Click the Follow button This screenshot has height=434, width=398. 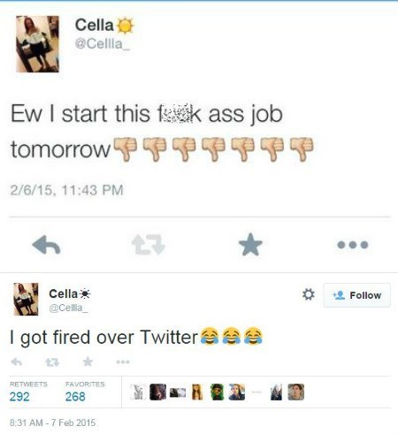(357, 295)
